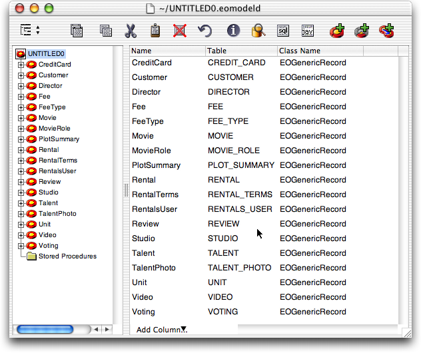This screenshot has height=353, width=421.
Task: Select the Fee name cell in table
Action: coord(139,107)
